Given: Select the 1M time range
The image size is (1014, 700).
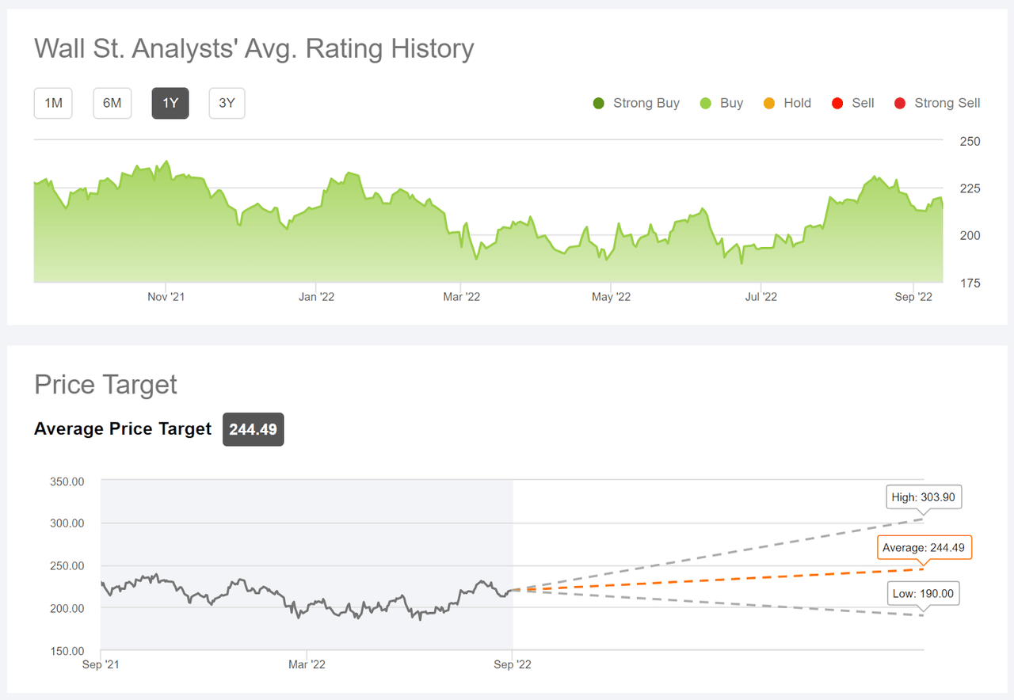Looking at the screenshot, I should (52, 103).
